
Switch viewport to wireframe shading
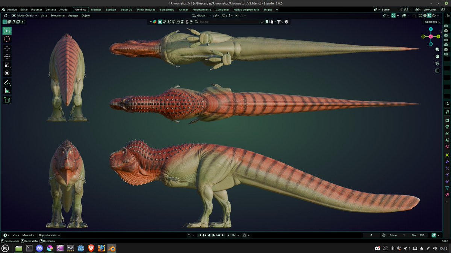[x=420, y=15]
